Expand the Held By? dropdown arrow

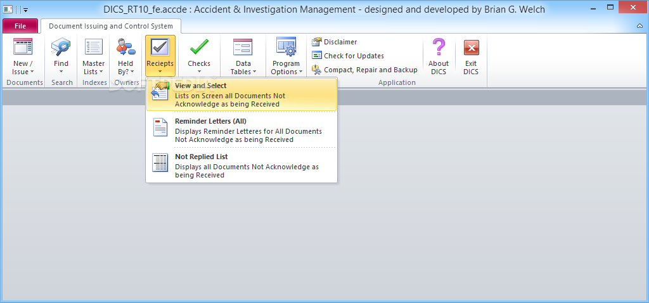pyautogui.click(x=132, y=72)
